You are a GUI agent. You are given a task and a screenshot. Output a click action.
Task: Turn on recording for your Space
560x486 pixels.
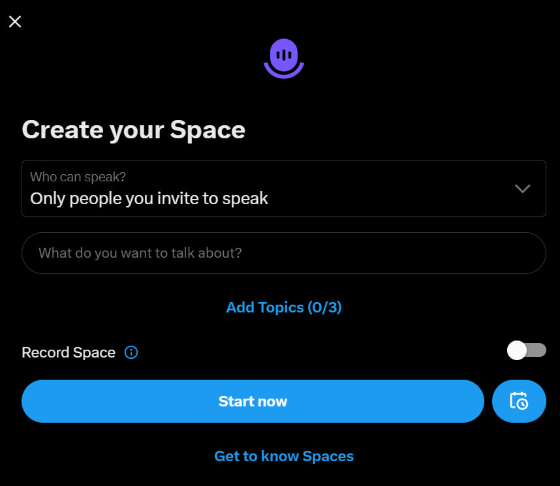[x=526, y=350]
